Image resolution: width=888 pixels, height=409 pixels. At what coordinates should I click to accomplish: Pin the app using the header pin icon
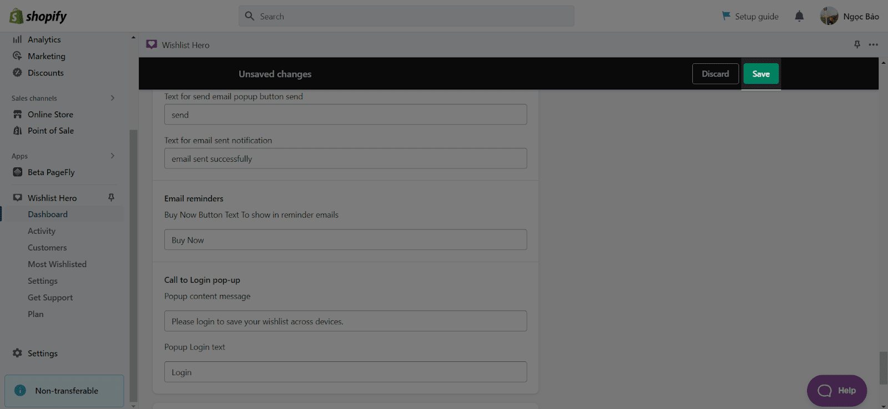[857, 44]
